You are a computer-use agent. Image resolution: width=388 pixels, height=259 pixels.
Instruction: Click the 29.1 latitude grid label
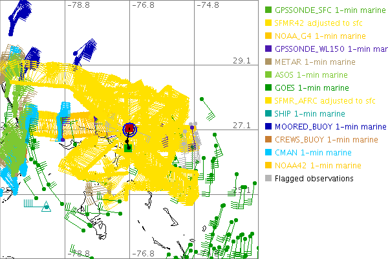(242, 60)
